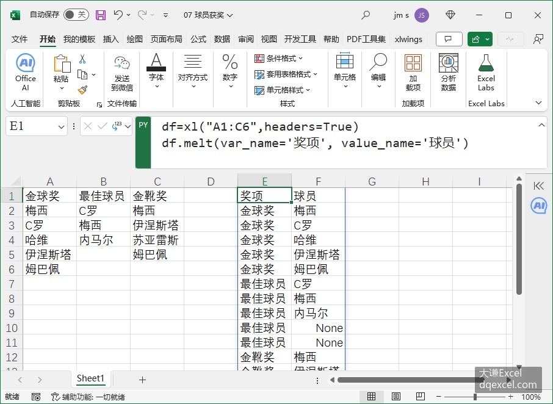
Task: Save the workbook with the floppy icon
Action: tap(101, 15)
